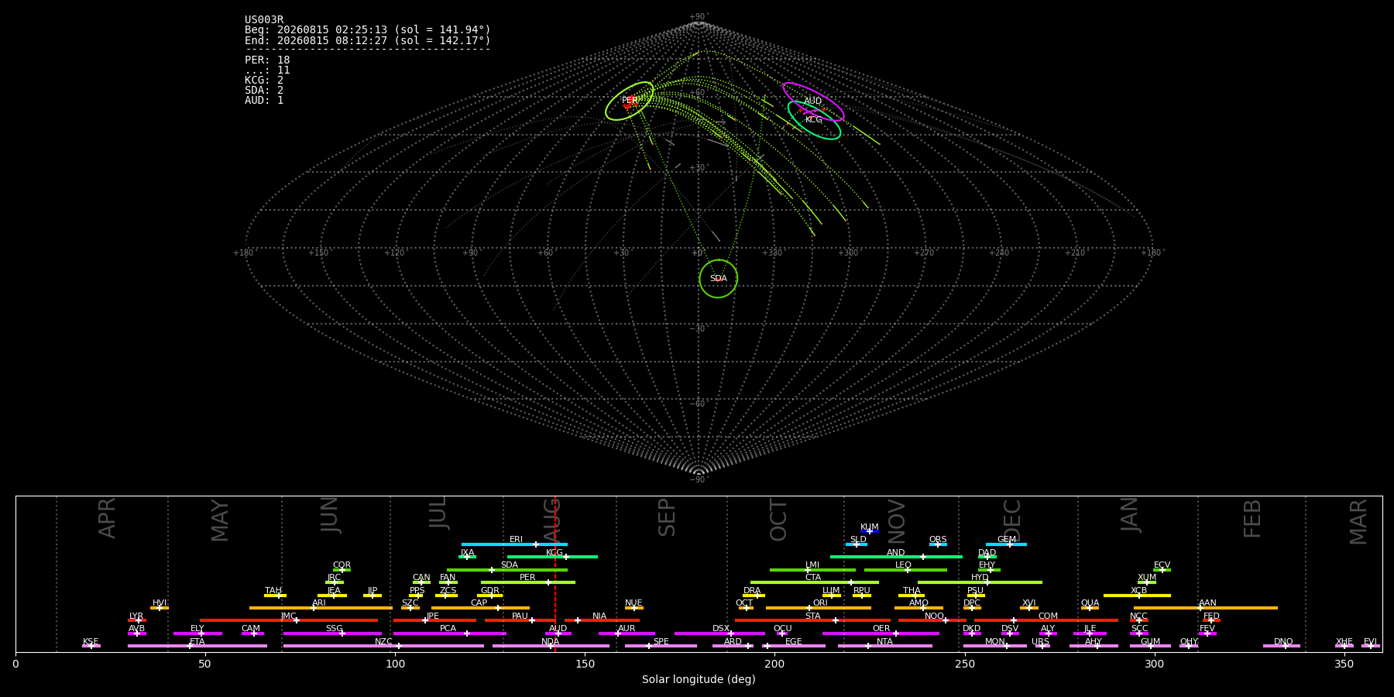Click the US003R station title text
Viewport: 1394px width, 697px height.
click(x=264, y=20)
